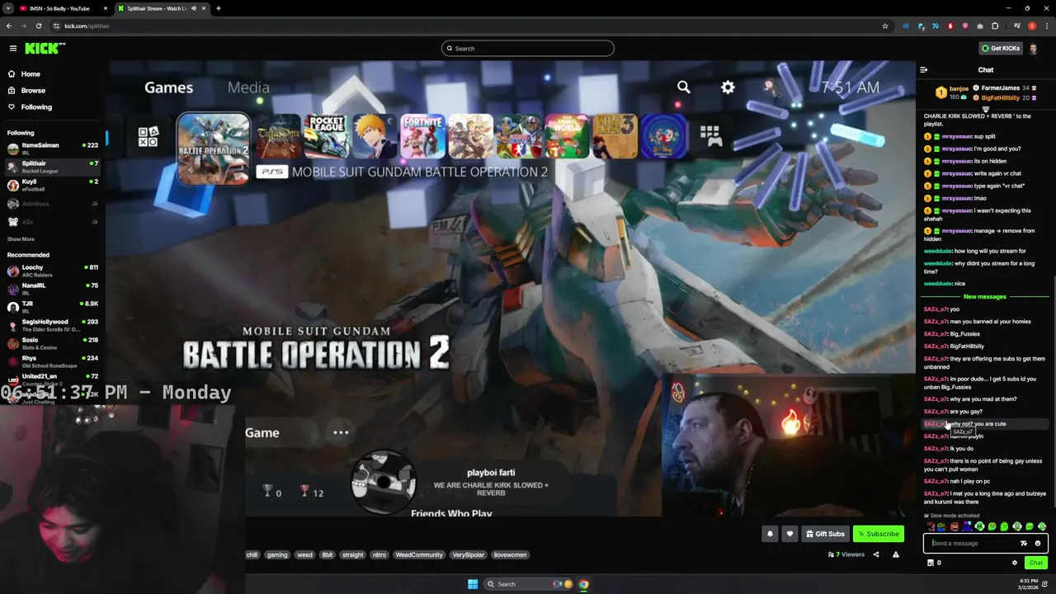Turn on stream notifications bell
This screenshot has width=1056, height=594.
[770, 534]
